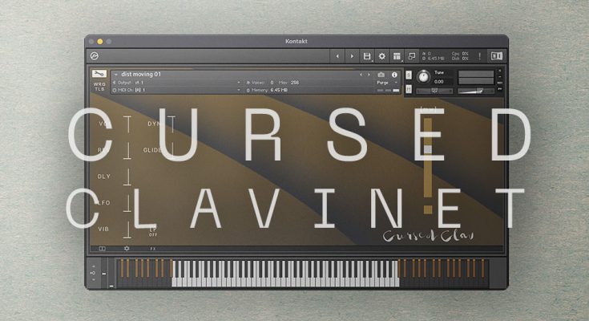589x321 pixels.
Task: Click the Kontakt logo at top left
Action: tap(95, 56)
